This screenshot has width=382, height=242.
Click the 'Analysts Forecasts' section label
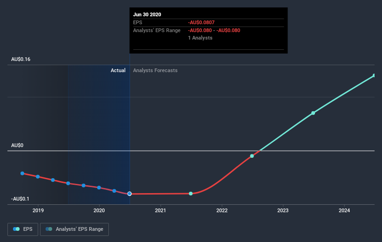155,70
